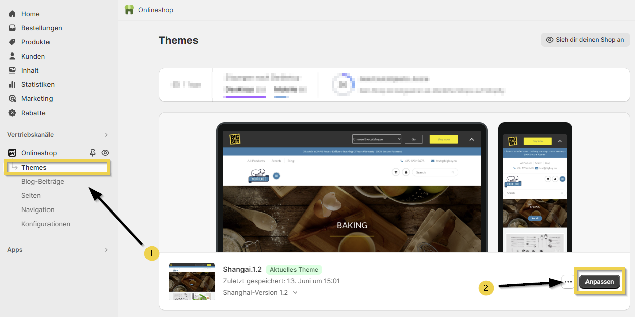The height and width of the screenshot is (317, 635).
Task: Unpin the Onlineshop channel with pin icon
Action: (92, 153)
